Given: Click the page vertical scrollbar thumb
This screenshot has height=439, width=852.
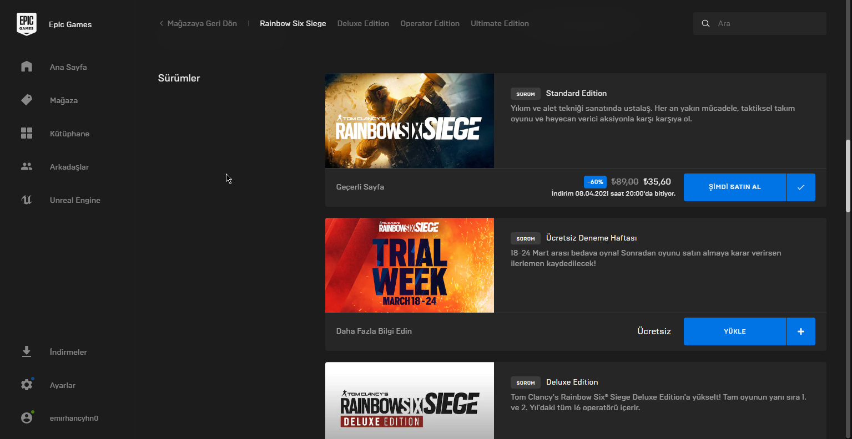Looking at the screenshot, I should click(x=848, y=175).
